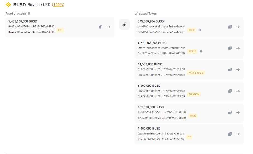Image resolution: width=253 pixels, height=154 pixels.
Task: Open the POLYGON address arrow link
Action: (238, 91)
